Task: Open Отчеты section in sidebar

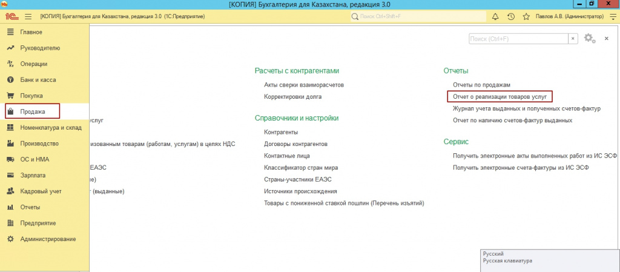Action: (45, 207)
